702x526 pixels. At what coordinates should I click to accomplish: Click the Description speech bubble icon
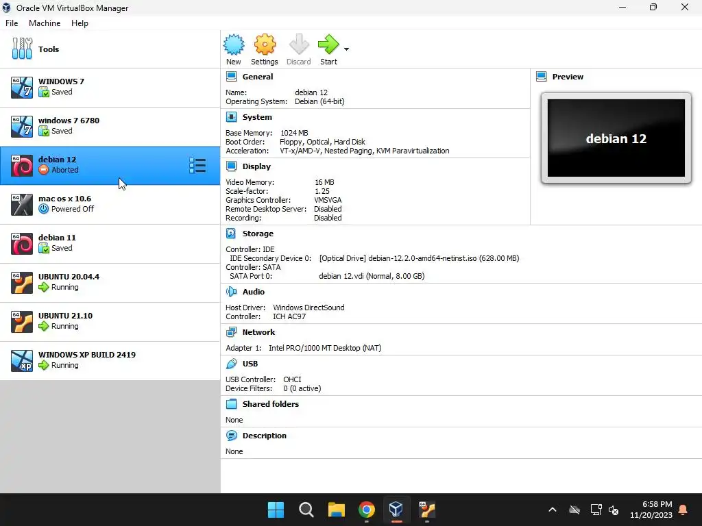[232, 435]
